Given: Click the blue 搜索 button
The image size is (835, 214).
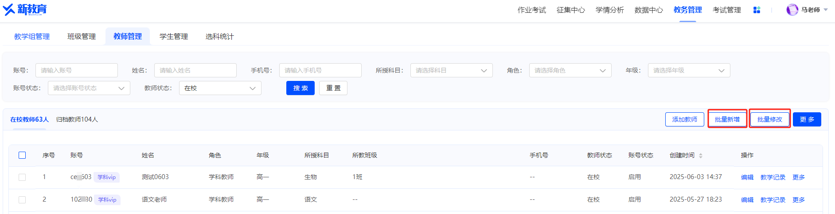Looking at the screenshot, I should [x=300, y=88].
